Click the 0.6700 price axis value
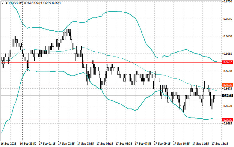 point(228,1)
